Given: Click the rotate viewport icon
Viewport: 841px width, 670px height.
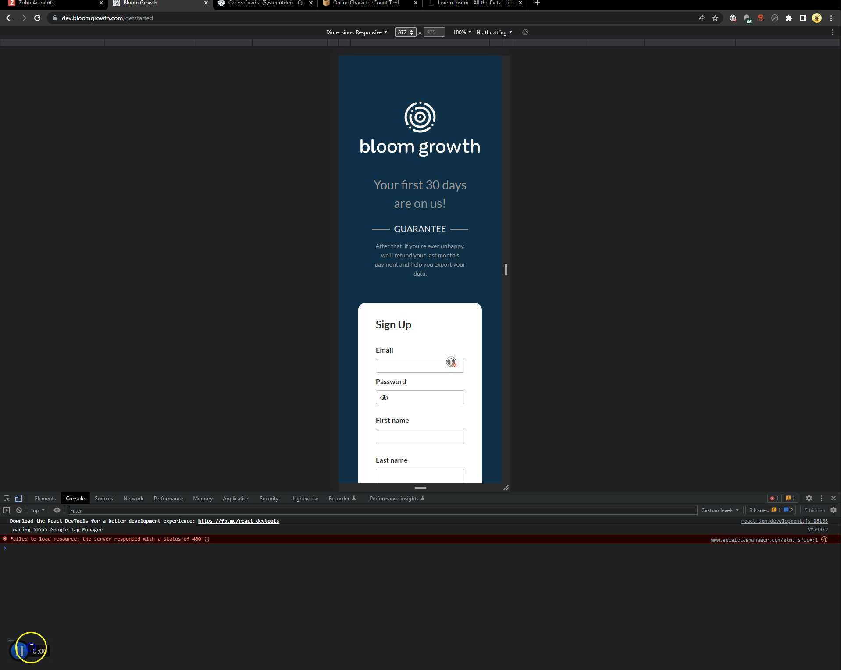Looking at the screenshot, I should [x=525, y=32].
